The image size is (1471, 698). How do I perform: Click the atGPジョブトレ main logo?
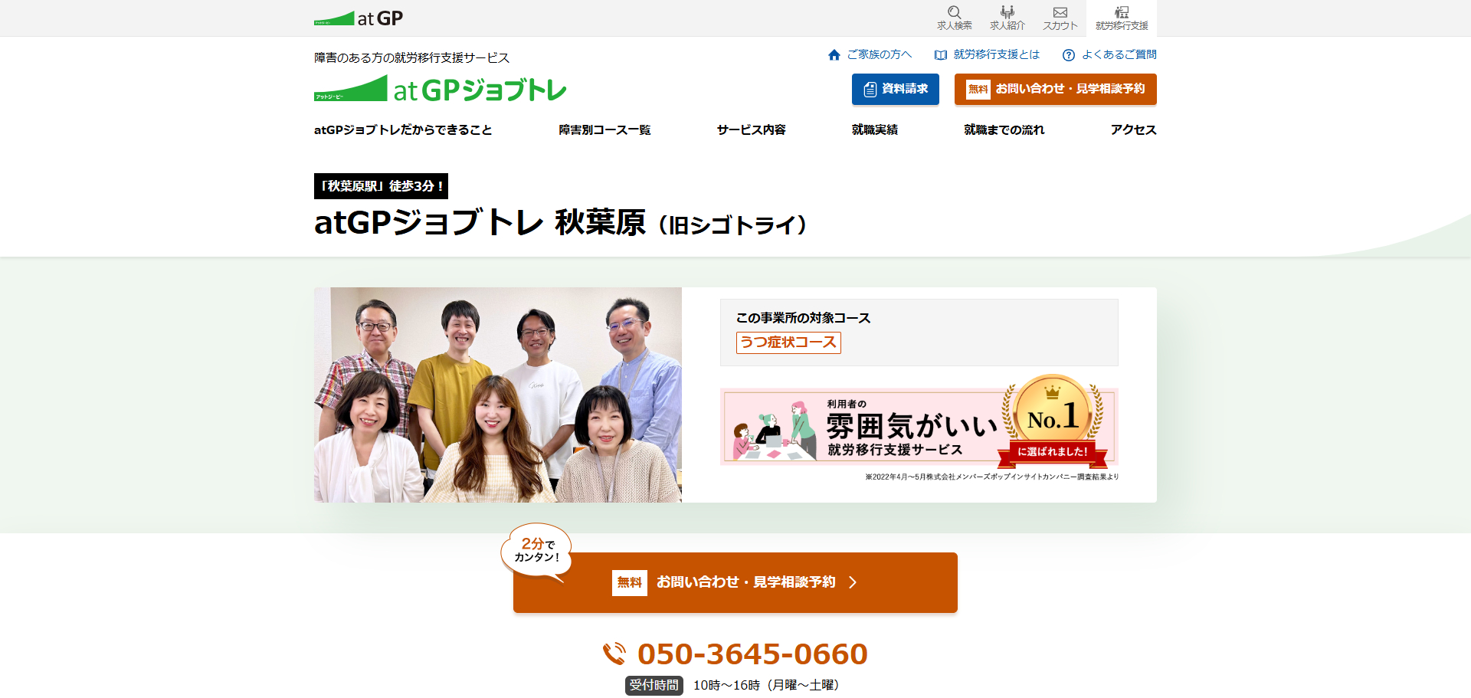coord(440,89)
